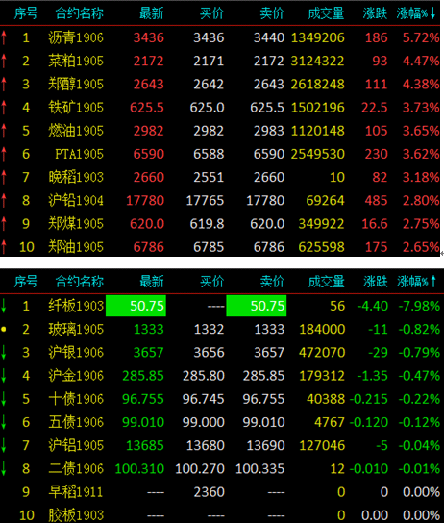Image resolution: width=444 pixels, height=523 pixels.
Task: Click highlighted green 最新 price 50.75 cell
Action: 136,306
